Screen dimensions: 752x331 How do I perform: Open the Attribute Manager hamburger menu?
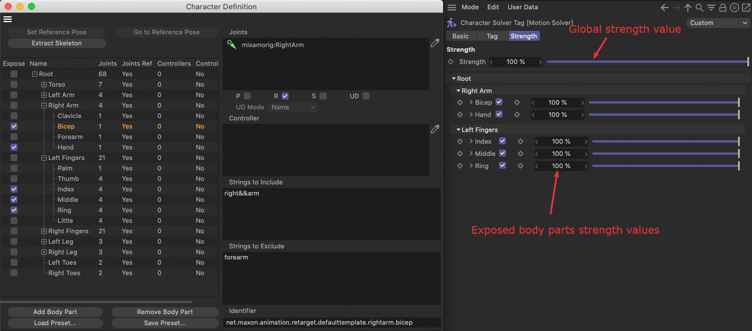(x=452, y=8)
